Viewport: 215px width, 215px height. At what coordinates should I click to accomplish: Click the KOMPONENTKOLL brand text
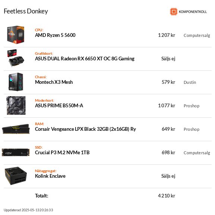193,12
